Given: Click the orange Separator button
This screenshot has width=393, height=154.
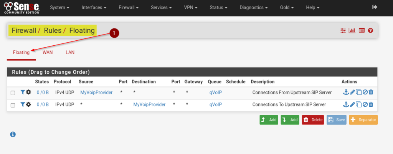Looking at the screenshot, I should 363,120.
